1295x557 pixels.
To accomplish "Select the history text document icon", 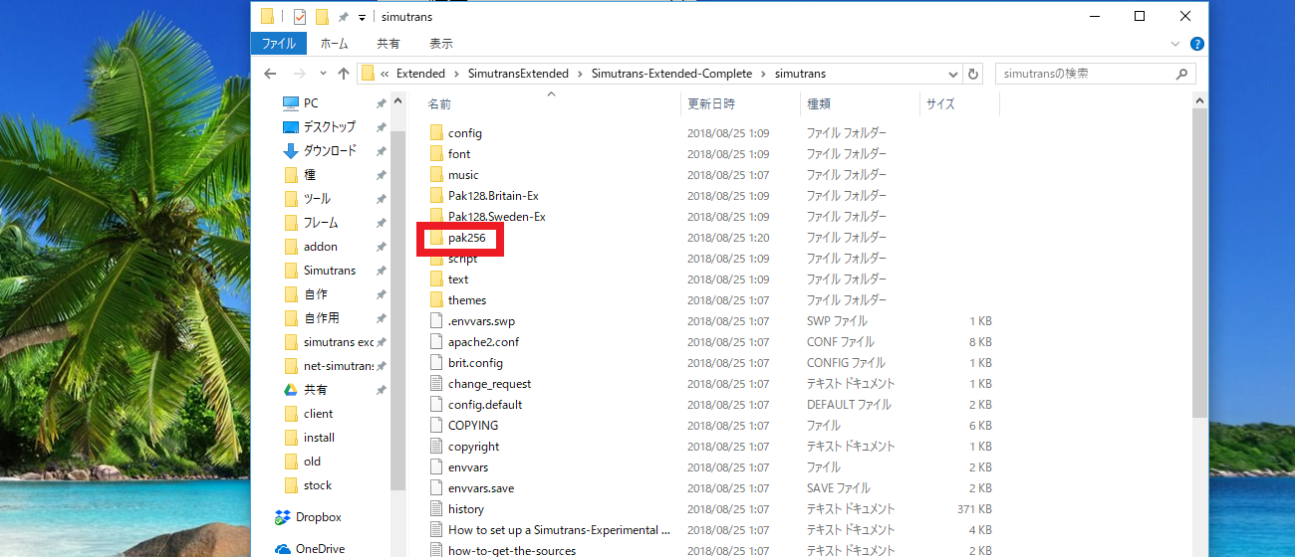I will coord(435,509).
